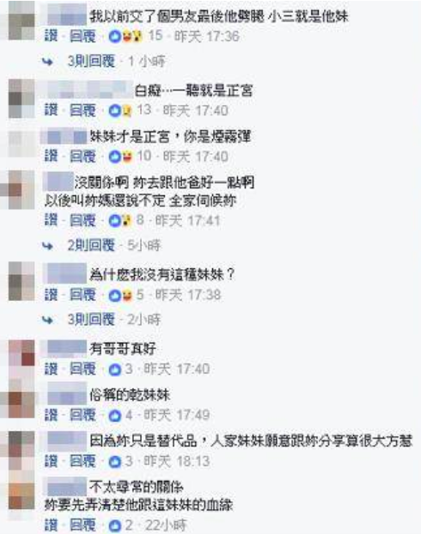Viewport: 421px width, 534px height.
Task: Click the reaction icons showing 13 reactions
Action: pyautogui.click(x=120, y=110)
